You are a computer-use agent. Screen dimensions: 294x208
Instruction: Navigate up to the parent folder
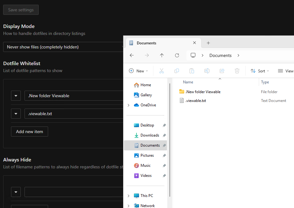(162, 55)
